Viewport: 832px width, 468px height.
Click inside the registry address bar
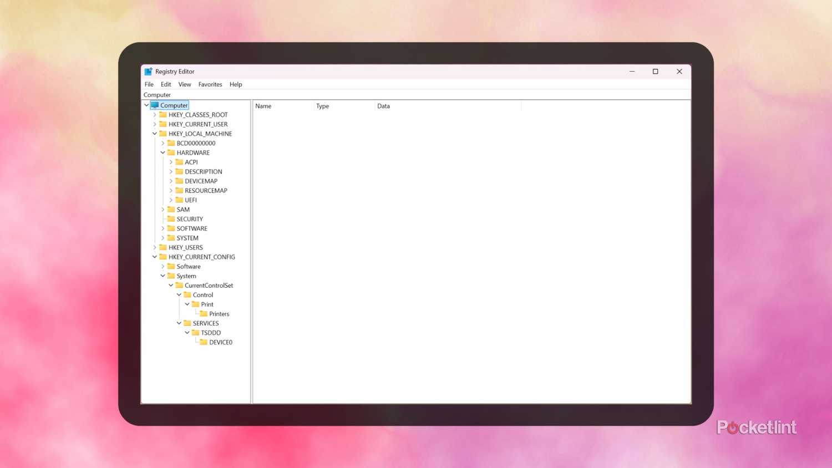(222, 94)
